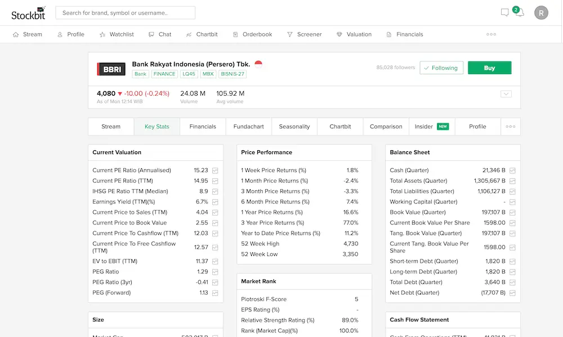Open the chat messages icon in header

pos(504,13)
